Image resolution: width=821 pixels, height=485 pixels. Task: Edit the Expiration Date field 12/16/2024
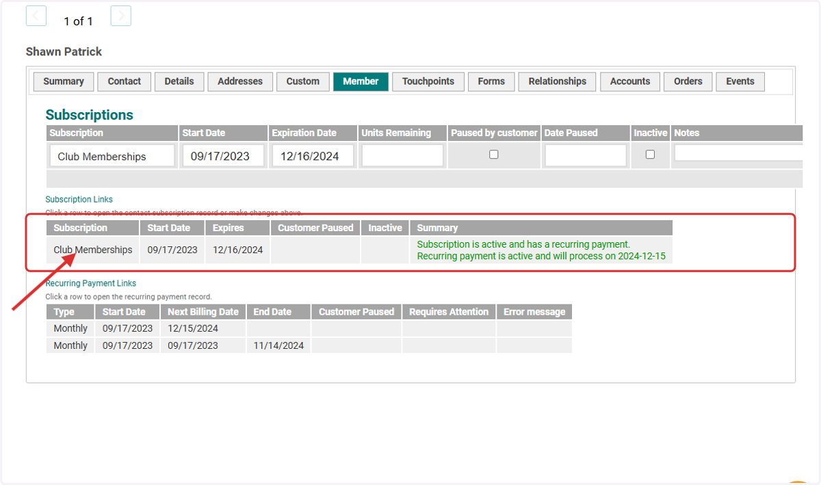(x=313, y=156)
